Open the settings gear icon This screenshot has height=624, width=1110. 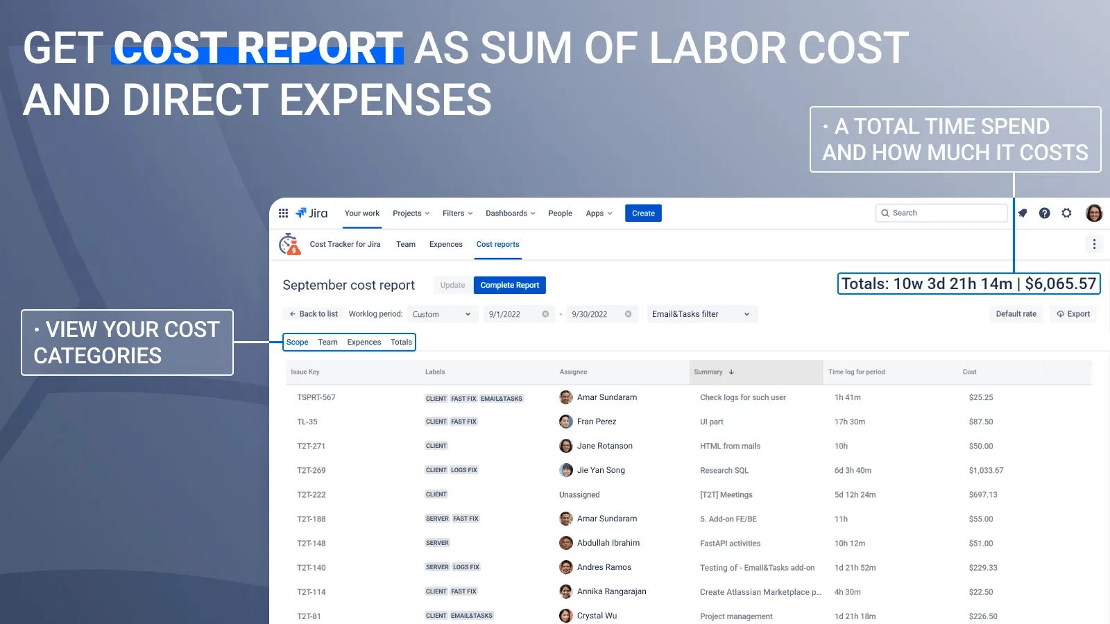(1066, 213)
